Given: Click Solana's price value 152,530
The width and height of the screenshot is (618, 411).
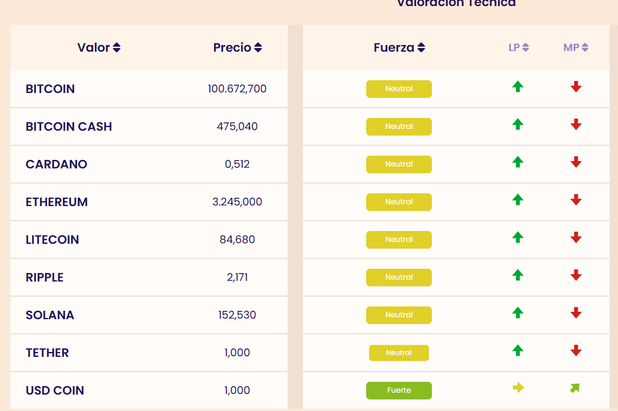Looking at the screenshot, I should [237, 315].
